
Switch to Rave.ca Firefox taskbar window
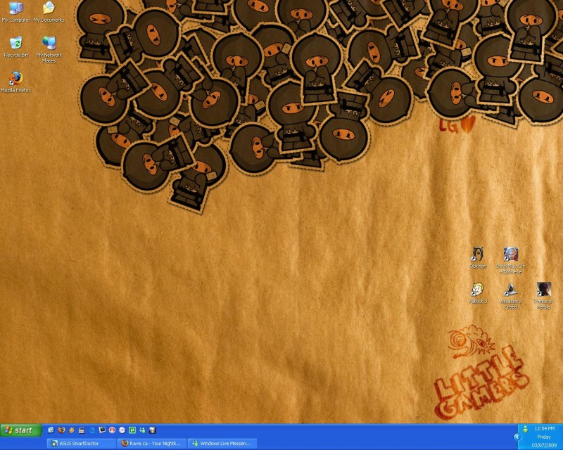pos(152,444)
